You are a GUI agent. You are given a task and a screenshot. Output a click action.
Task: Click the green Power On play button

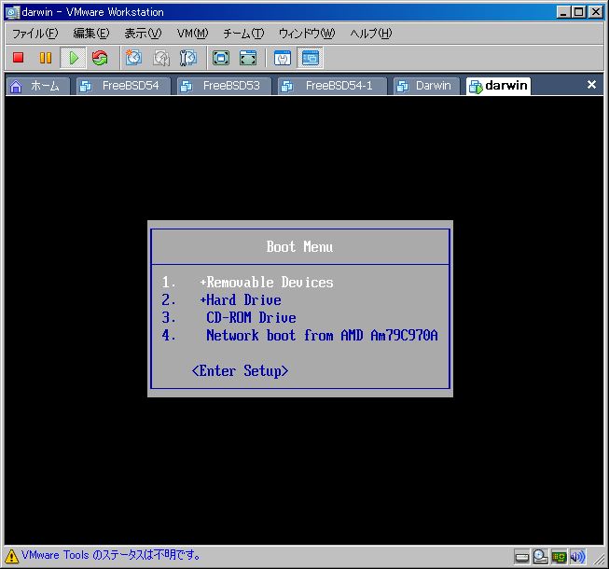coord(73,58)
